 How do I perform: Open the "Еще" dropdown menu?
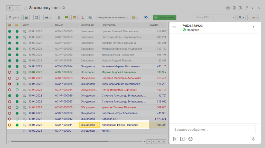click(x=253, y=17)
